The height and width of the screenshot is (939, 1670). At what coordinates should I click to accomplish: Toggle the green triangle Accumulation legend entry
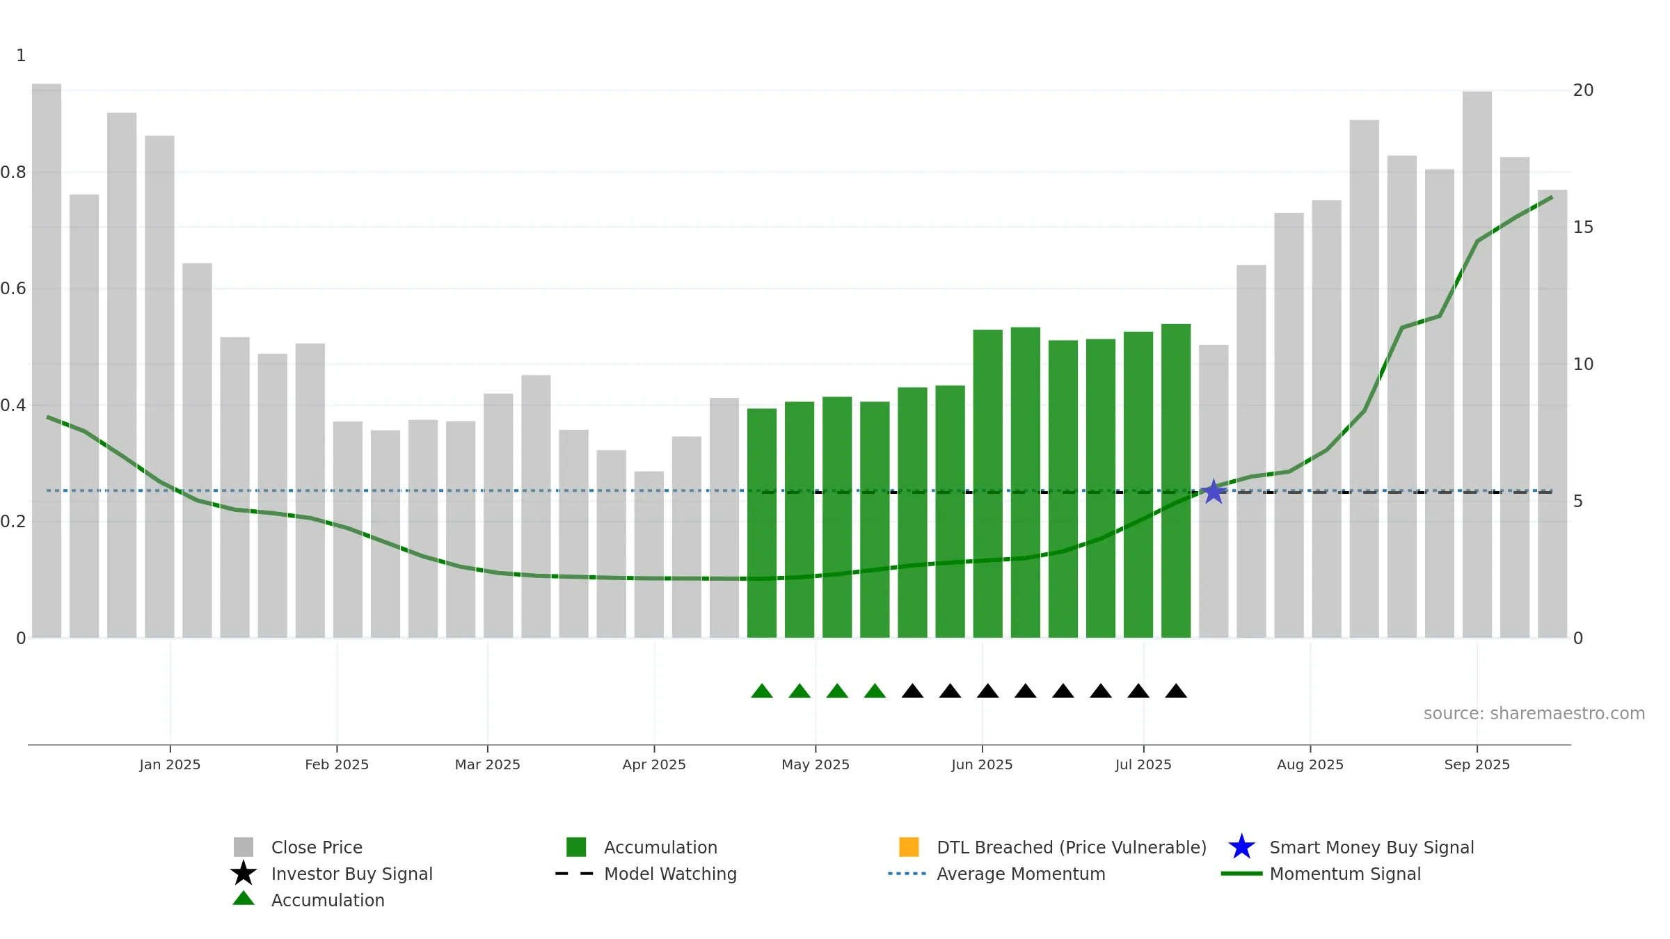click(308, 900)
